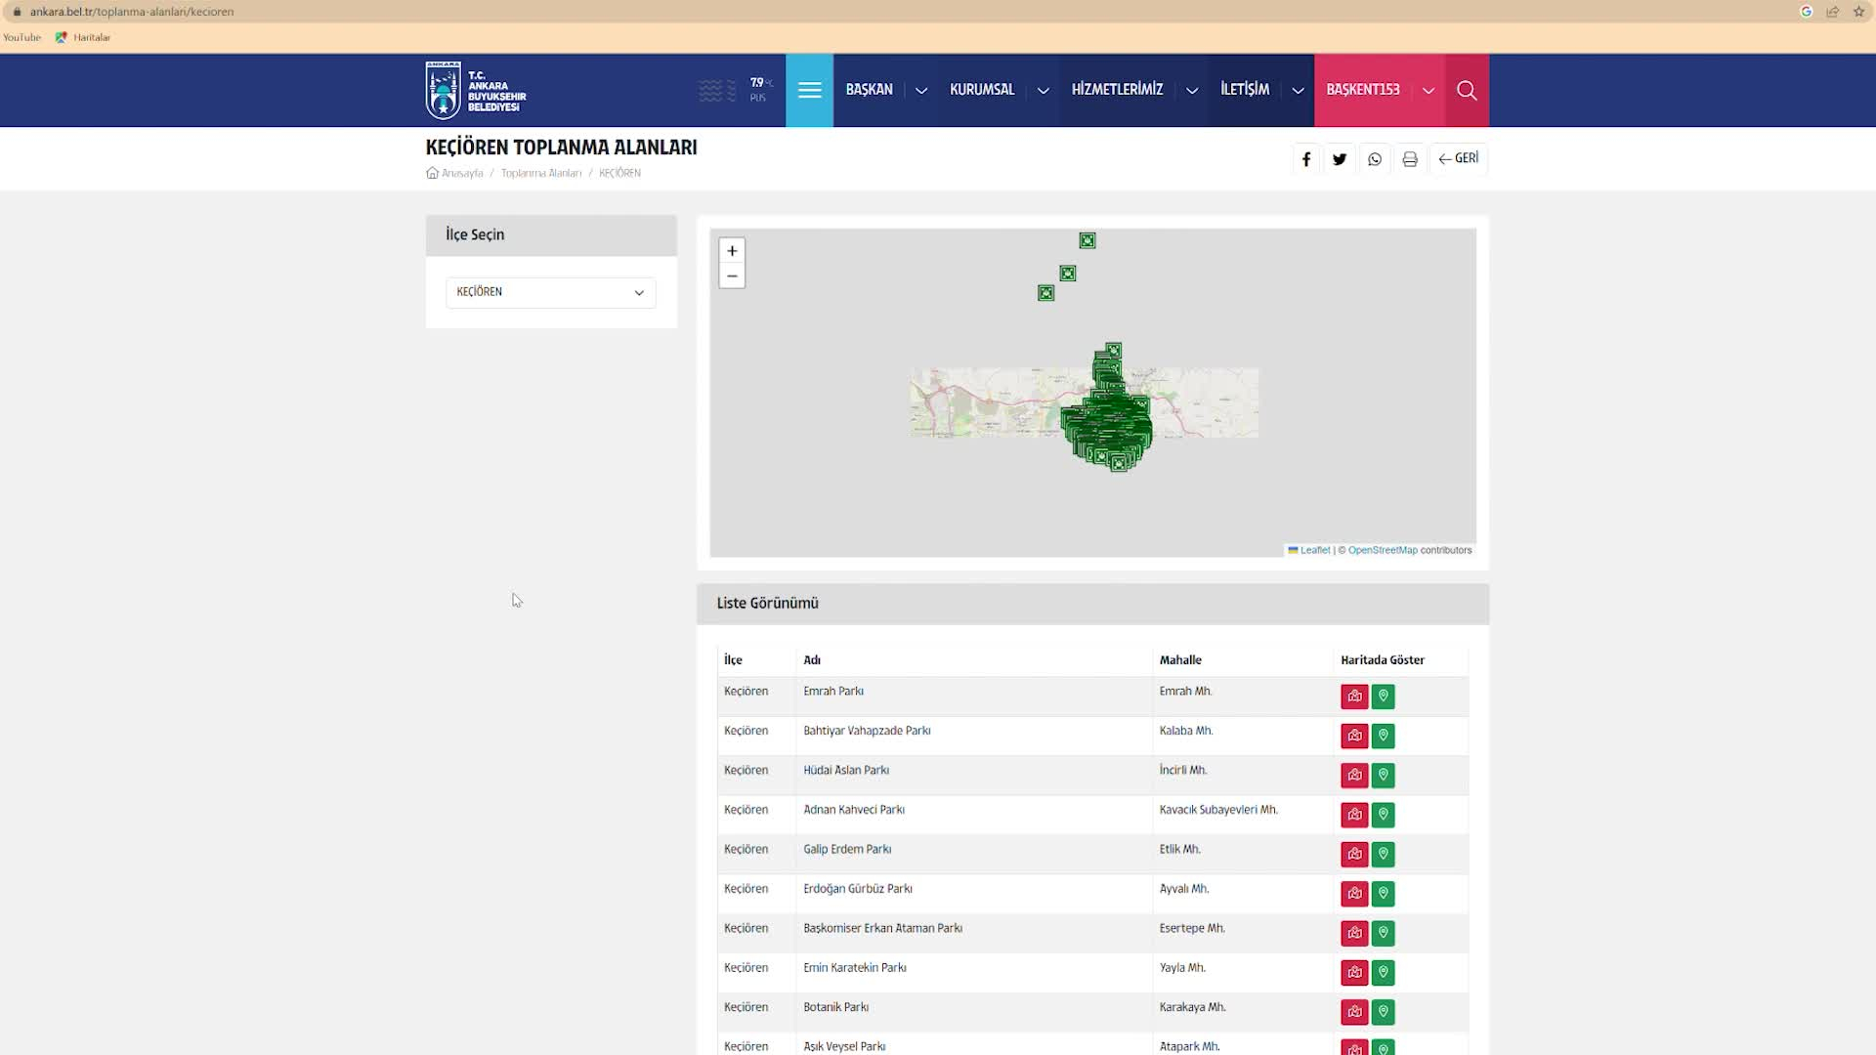The width and height of the screenshot is (1876, 1055).
Task: Share page via Twitter icon
Action: (1340, 159)
